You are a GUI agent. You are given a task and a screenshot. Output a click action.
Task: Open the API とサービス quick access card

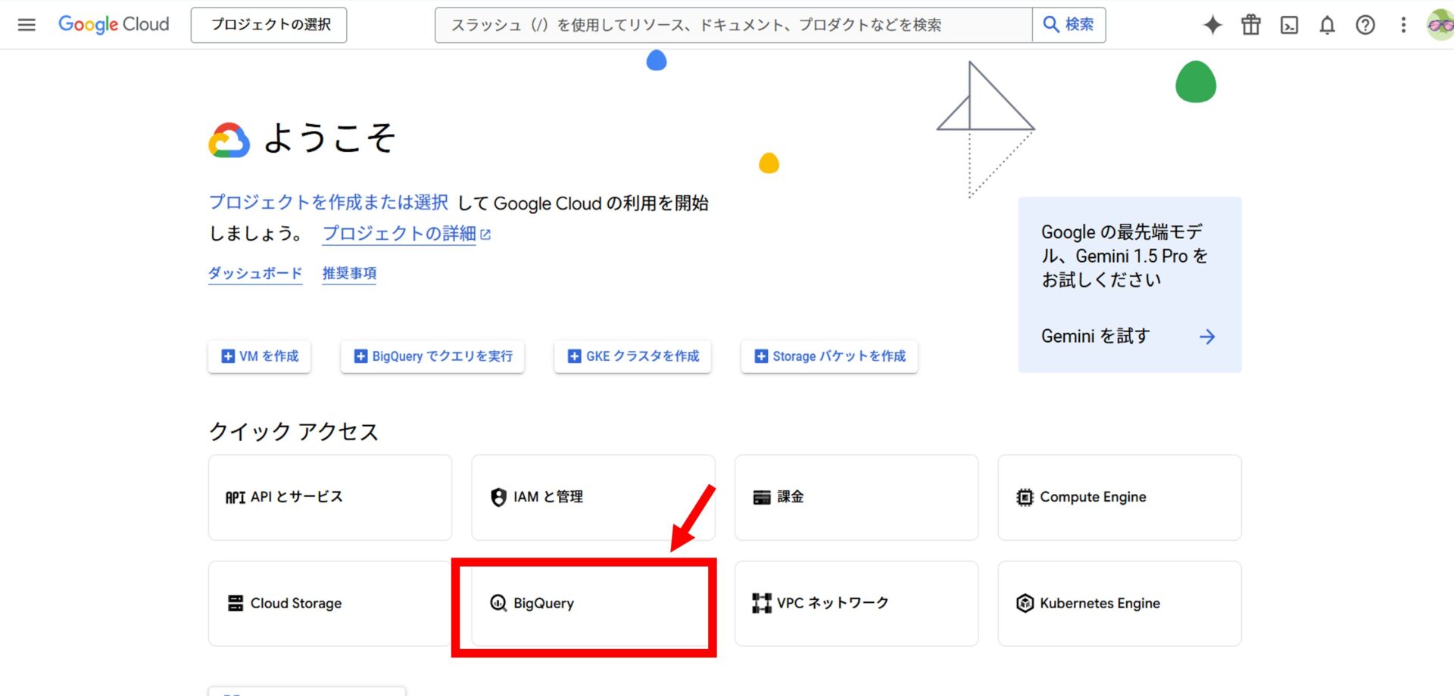click(x=330, y=497)
